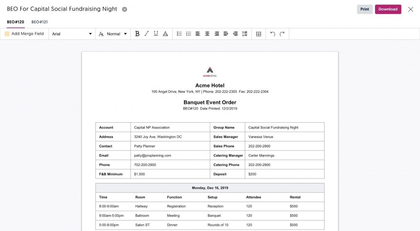The width and height of the screenshot is (420, 231).
Task: Redo the last undone edit
Action: (282, 34)
